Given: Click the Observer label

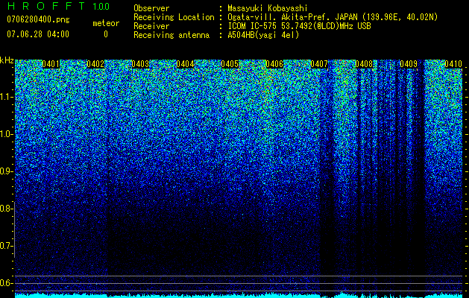Looking at the screenshot, I should point(151,8).
